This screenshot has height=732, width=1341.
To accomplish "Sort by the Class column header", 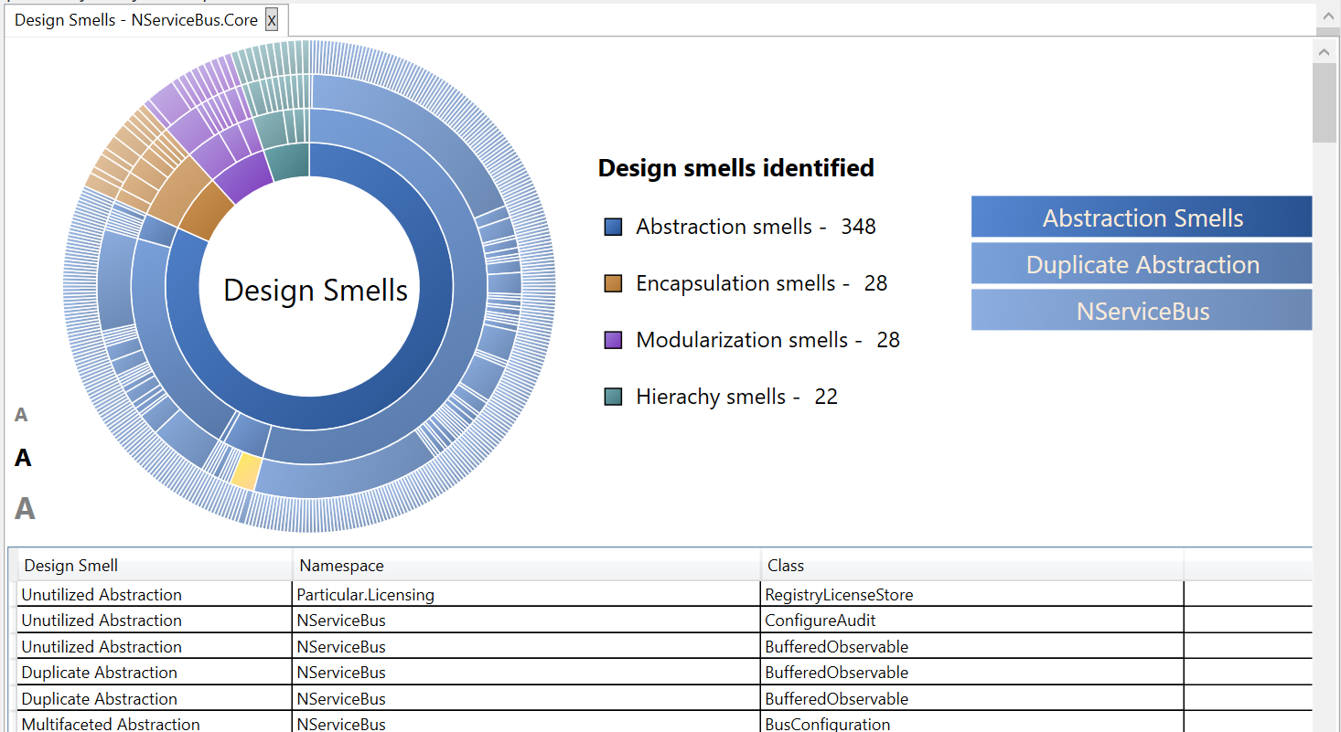I will pos(972,566).
